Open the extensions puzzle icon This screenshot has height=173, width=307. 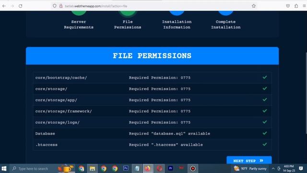click(296, 6)
